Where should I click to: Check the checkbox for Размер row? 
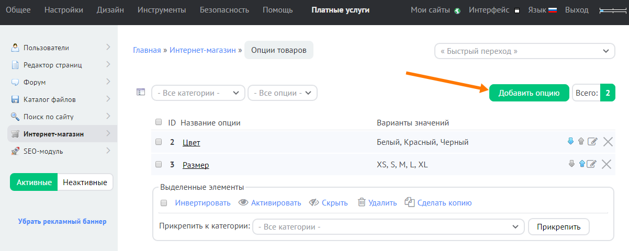159,164
